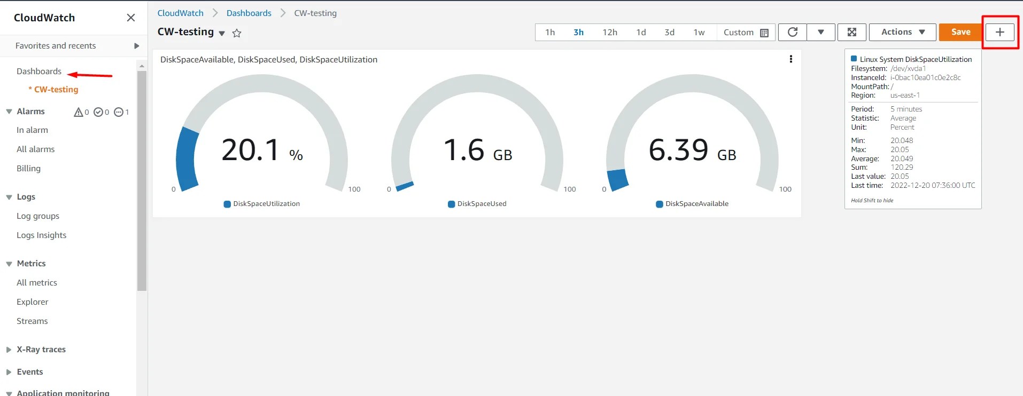The image size is (1023, 396).
Task: Select 3d time range
Action: [669, 32]
